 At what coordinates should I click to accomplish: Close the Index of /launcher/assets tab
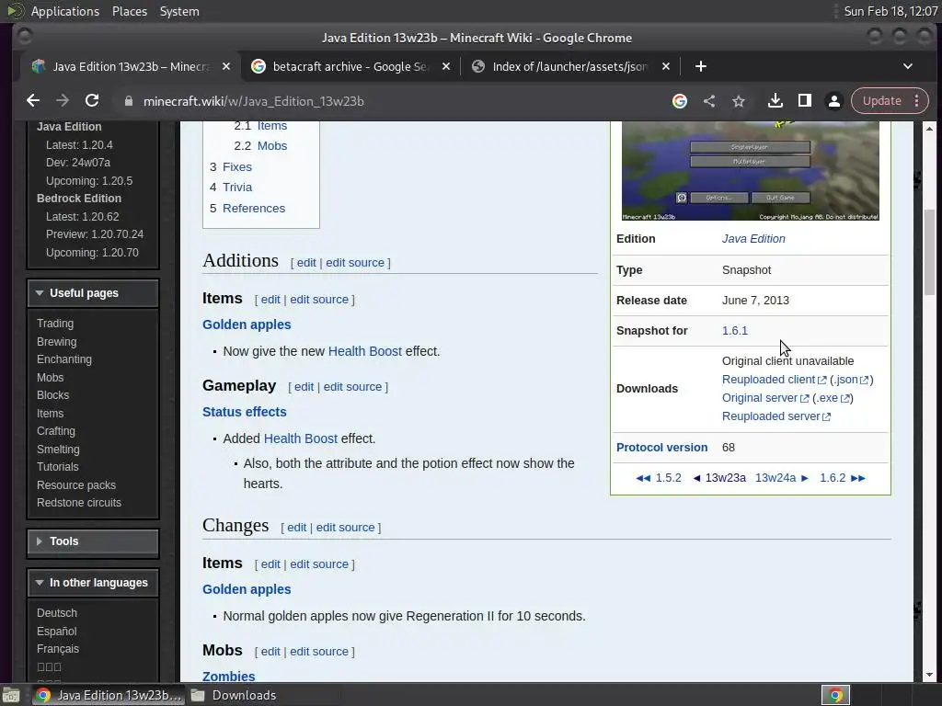[x=666, y=66]
